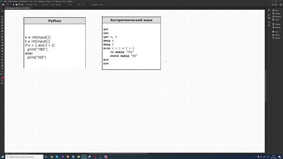Screen dimensions: 283x159
Task: Select the Crop tool
Action: 2,23
